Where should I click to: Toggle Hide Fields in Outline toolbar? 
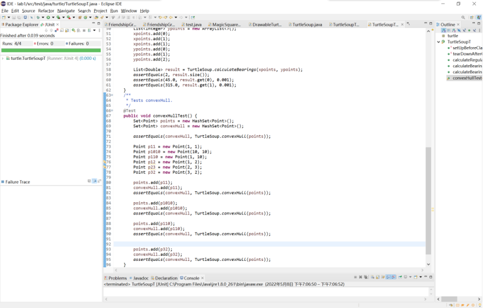tap(459, 30)
